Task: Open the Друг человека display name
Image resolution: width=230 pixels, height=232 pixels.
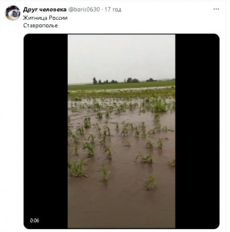Action: [x=45, y=9]
